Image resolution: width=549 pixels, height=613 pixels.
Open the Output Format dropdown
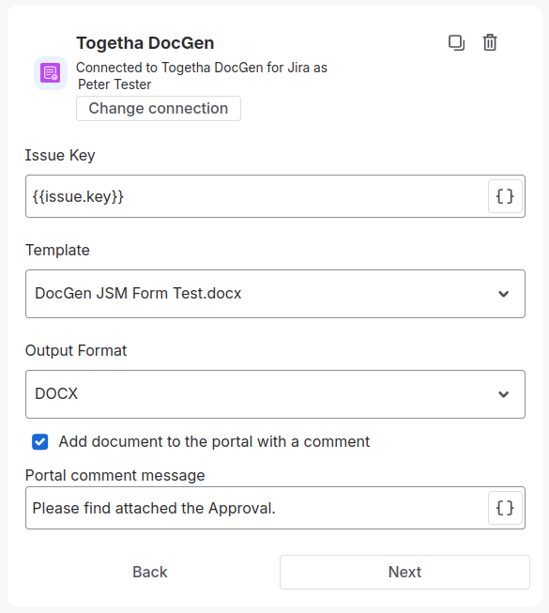pos(275,394)
